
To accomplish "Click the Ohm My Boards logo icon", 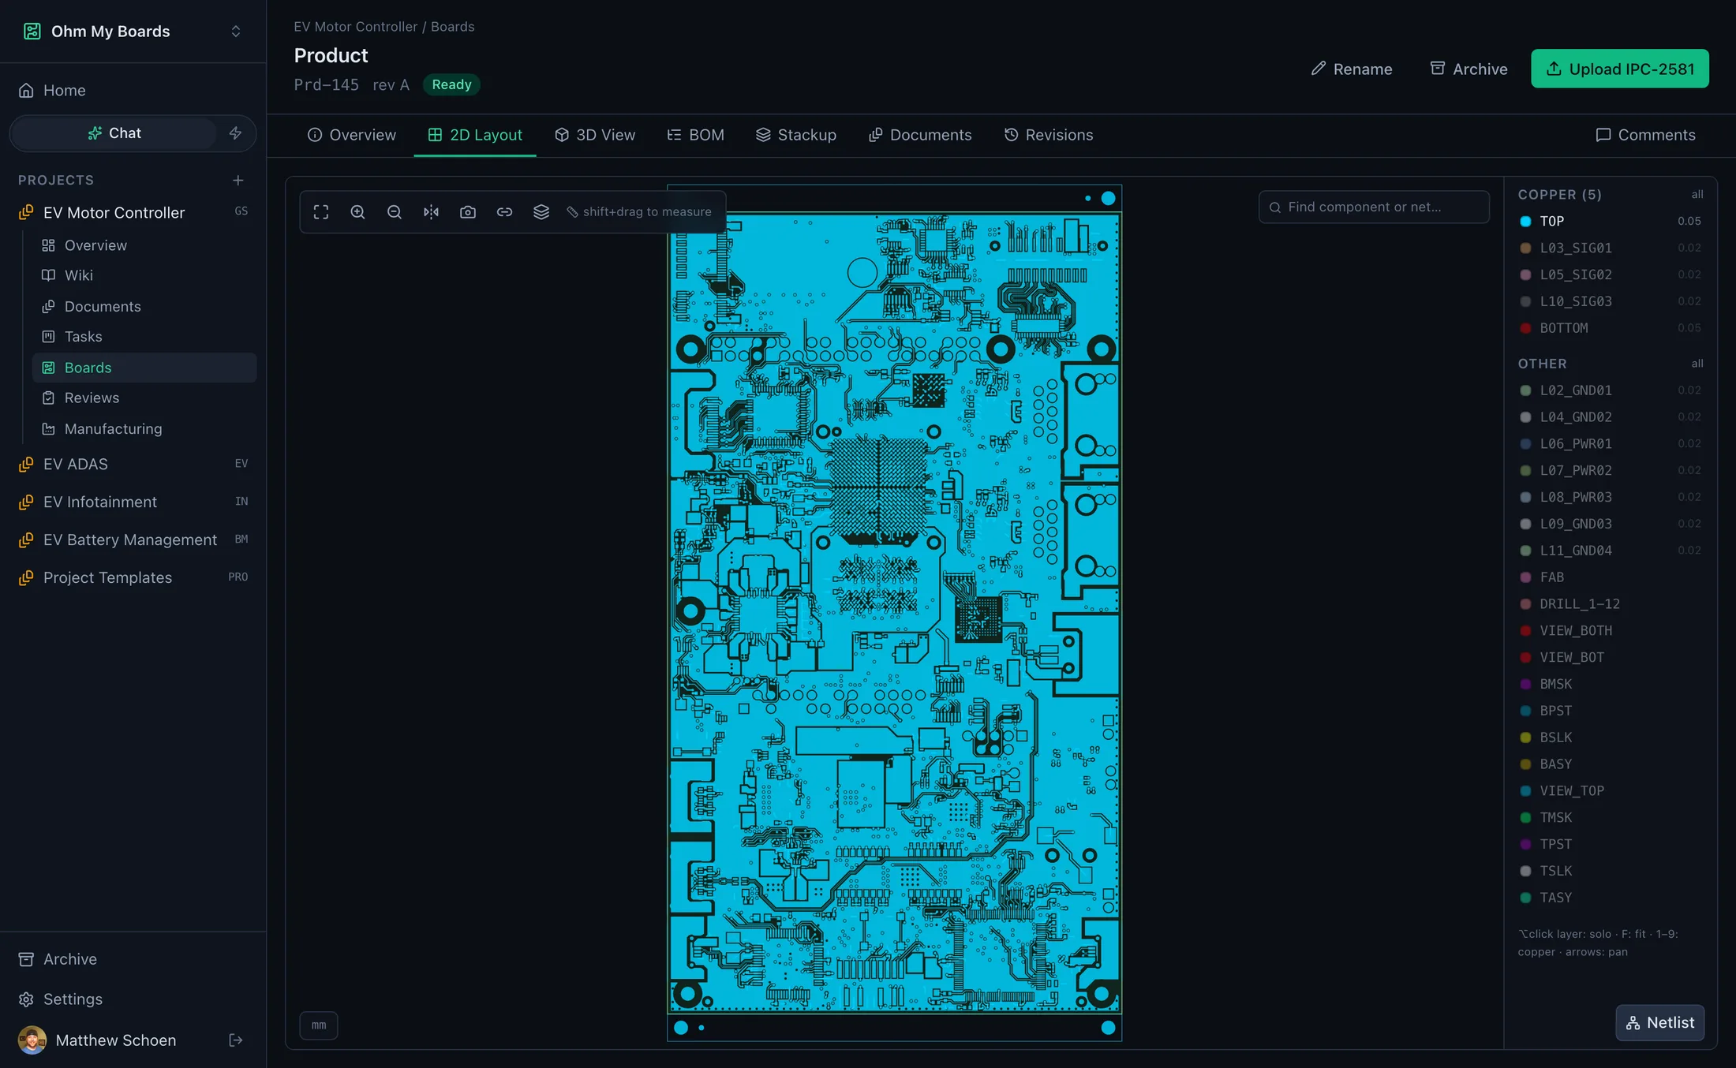I will point(32,32).
